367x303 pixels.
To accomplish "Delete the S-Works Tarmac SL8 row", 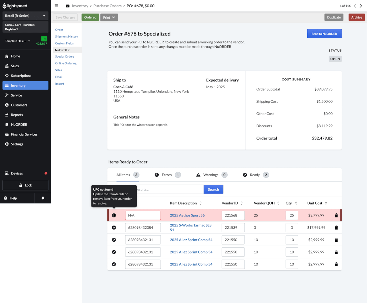I will click(336, 228).
